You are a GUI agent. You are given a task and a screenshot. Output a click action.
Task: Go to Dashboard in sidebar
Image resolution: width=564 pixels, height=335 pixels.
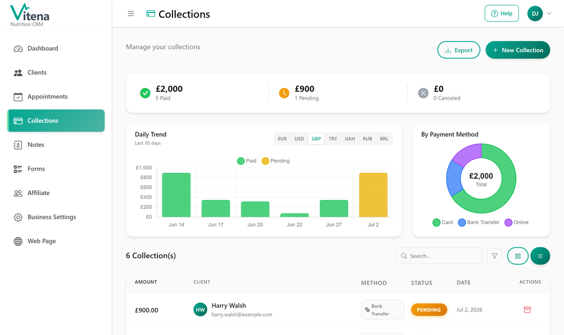click(56, 48)
